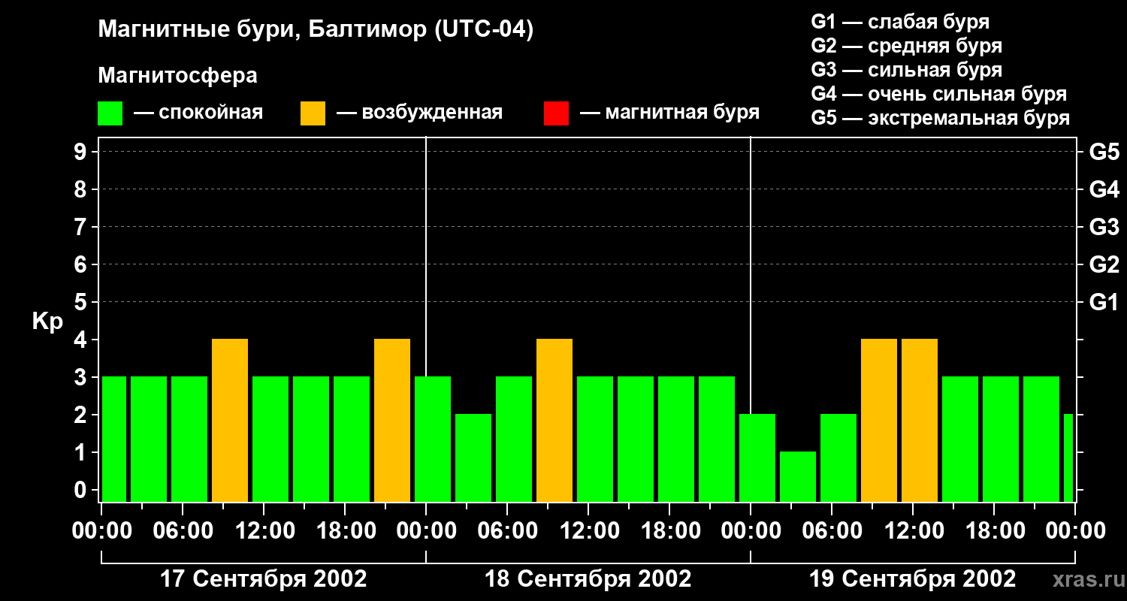Click the 03:00–06:00 Kp 2 bar on 18 September

(x=473, y=458)
